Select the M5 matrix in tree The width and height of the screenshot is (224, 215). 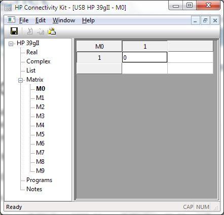[x=40, y=134]
